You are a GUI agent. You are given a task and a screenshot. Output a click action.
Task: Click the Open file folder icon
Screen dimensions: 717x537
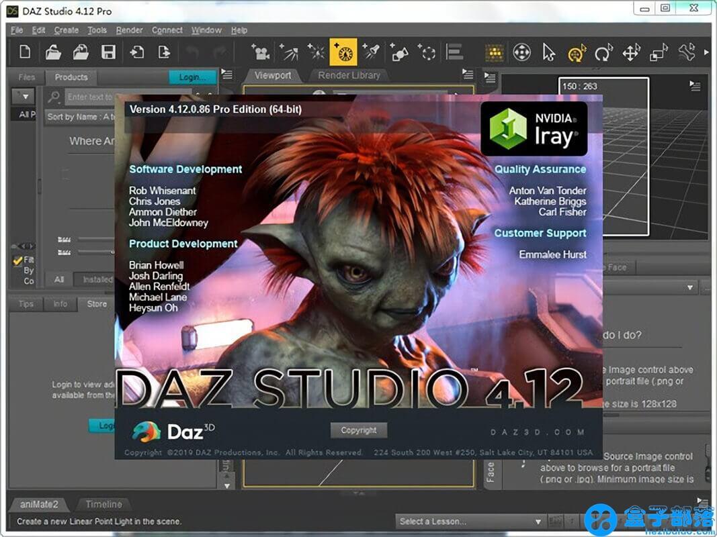(x=53, y=52)
